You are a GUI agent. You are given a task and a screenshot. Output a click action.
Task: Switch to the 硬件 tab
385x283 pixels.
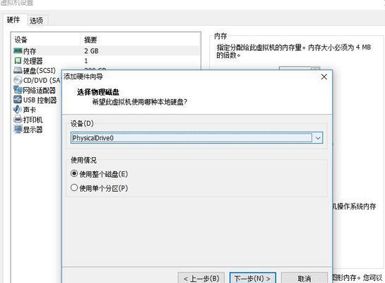(13, 20)
